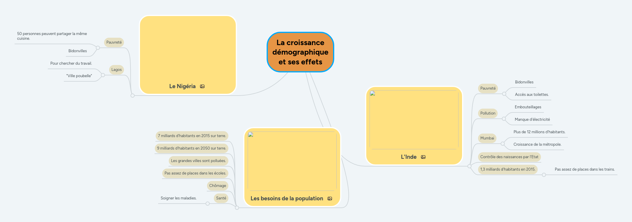Select 9 milliards d'habitants en 2050 node
Image resolution: width=632 pixels, height=222 pixels.
pyautogui.click(x=192, y=148)
